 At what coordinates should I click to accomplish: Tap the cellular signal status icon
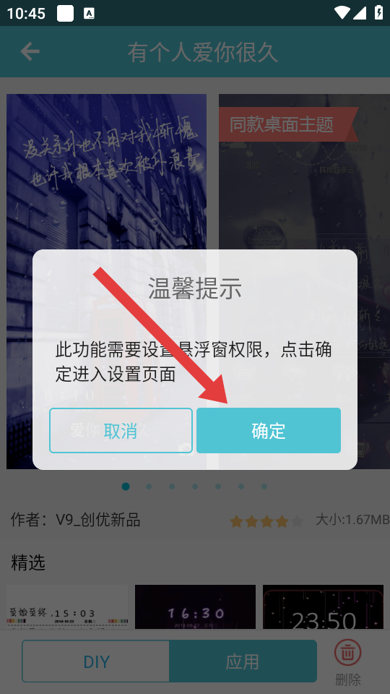[360, 13]
